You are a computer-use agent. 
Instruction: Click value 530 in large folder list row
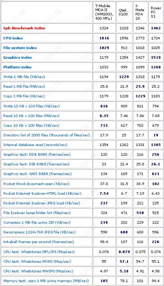[x=140, y=213]
